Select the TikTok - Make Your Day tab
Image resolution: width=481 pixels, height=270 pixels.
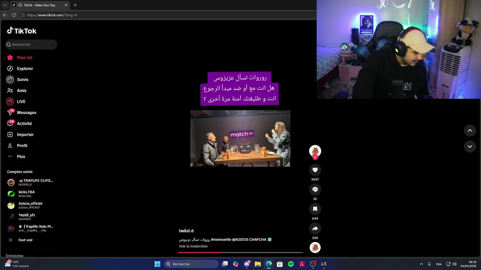tap(40, 5)
